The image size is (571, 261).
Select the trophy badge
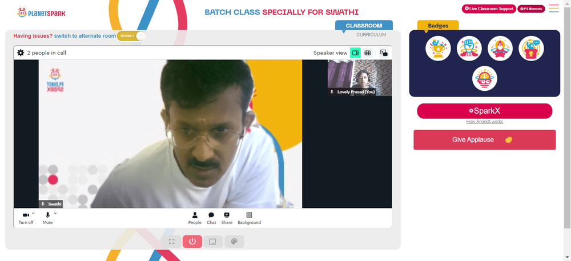438,49
